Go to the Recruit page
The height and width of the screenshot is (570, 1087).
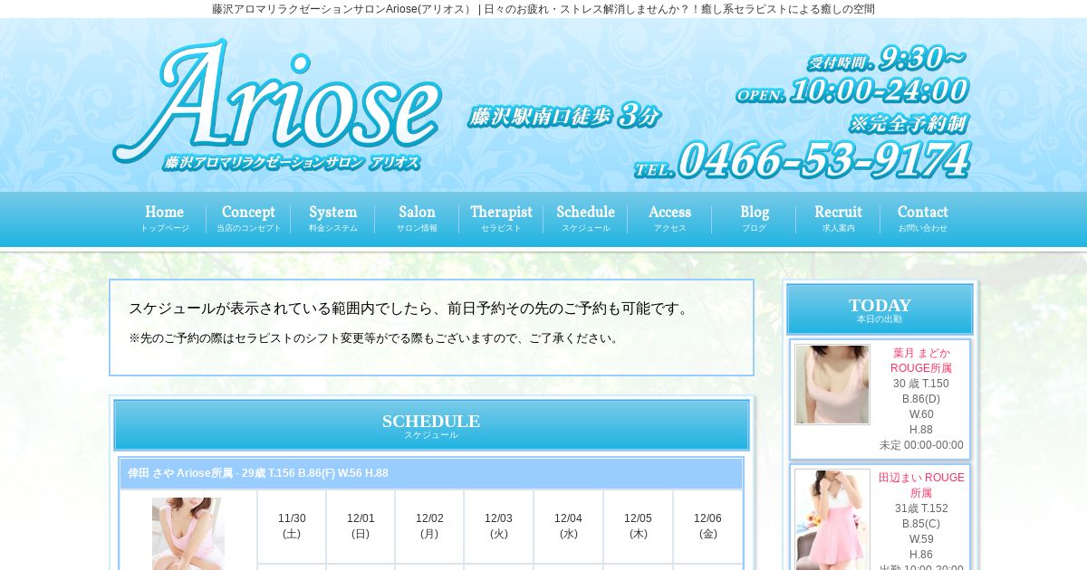(x=838, y=219)
